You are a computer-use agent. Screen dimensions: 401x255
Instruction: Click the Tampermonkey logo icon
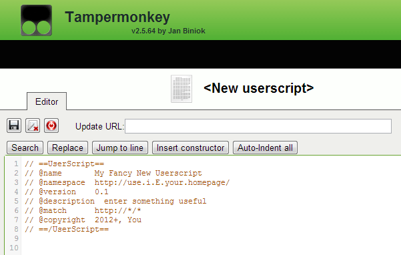(x=36, y=20)
